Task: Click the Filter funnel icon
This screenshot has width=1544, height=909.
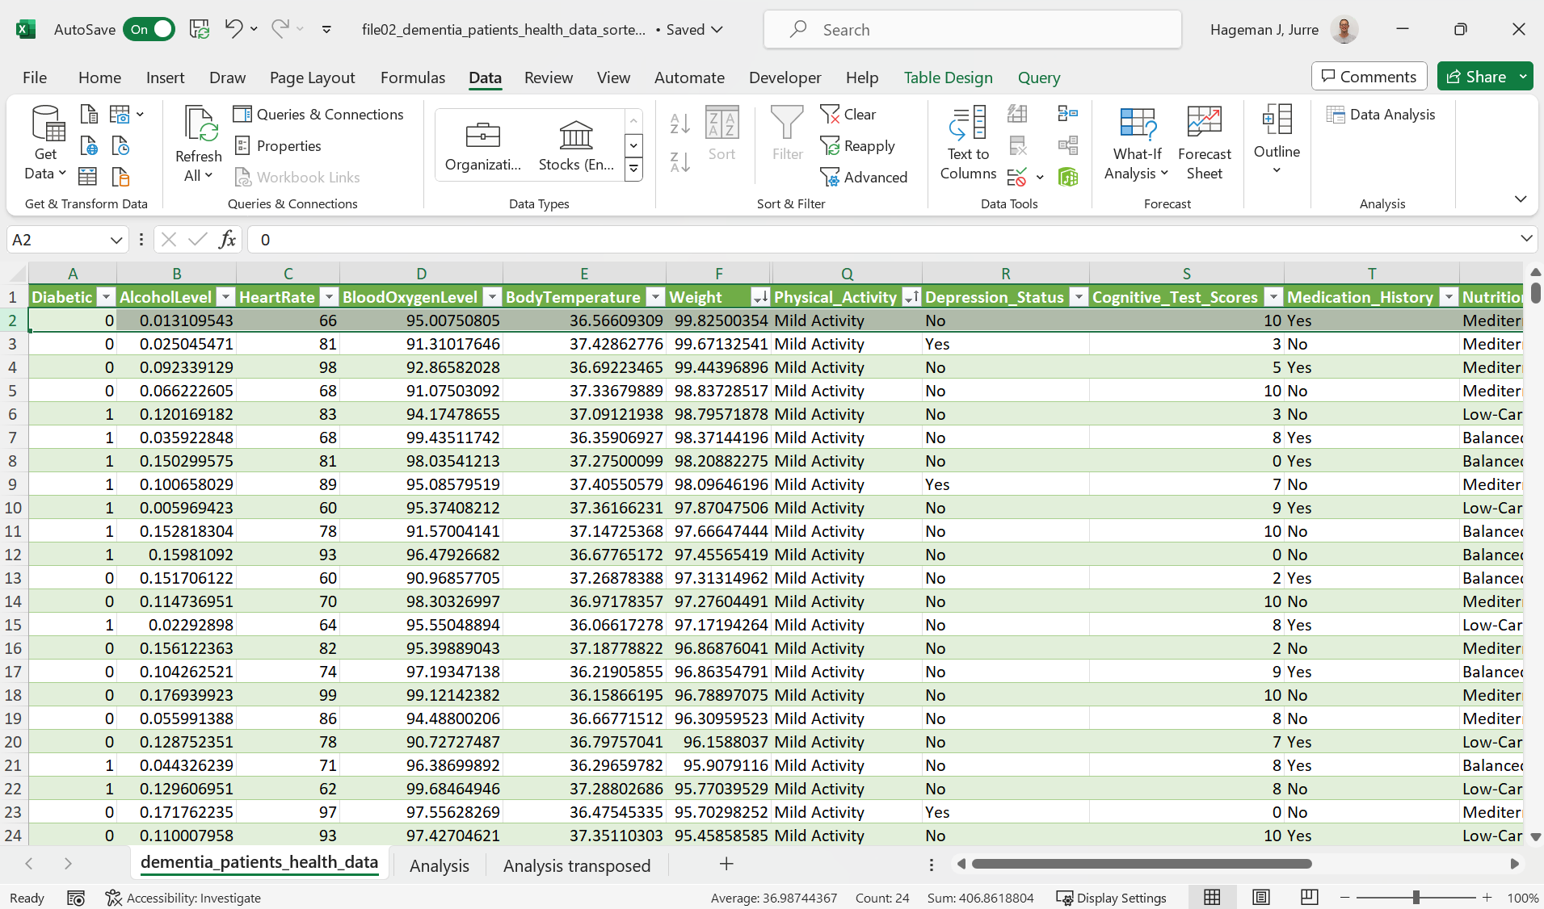Action: pos(786,133)
